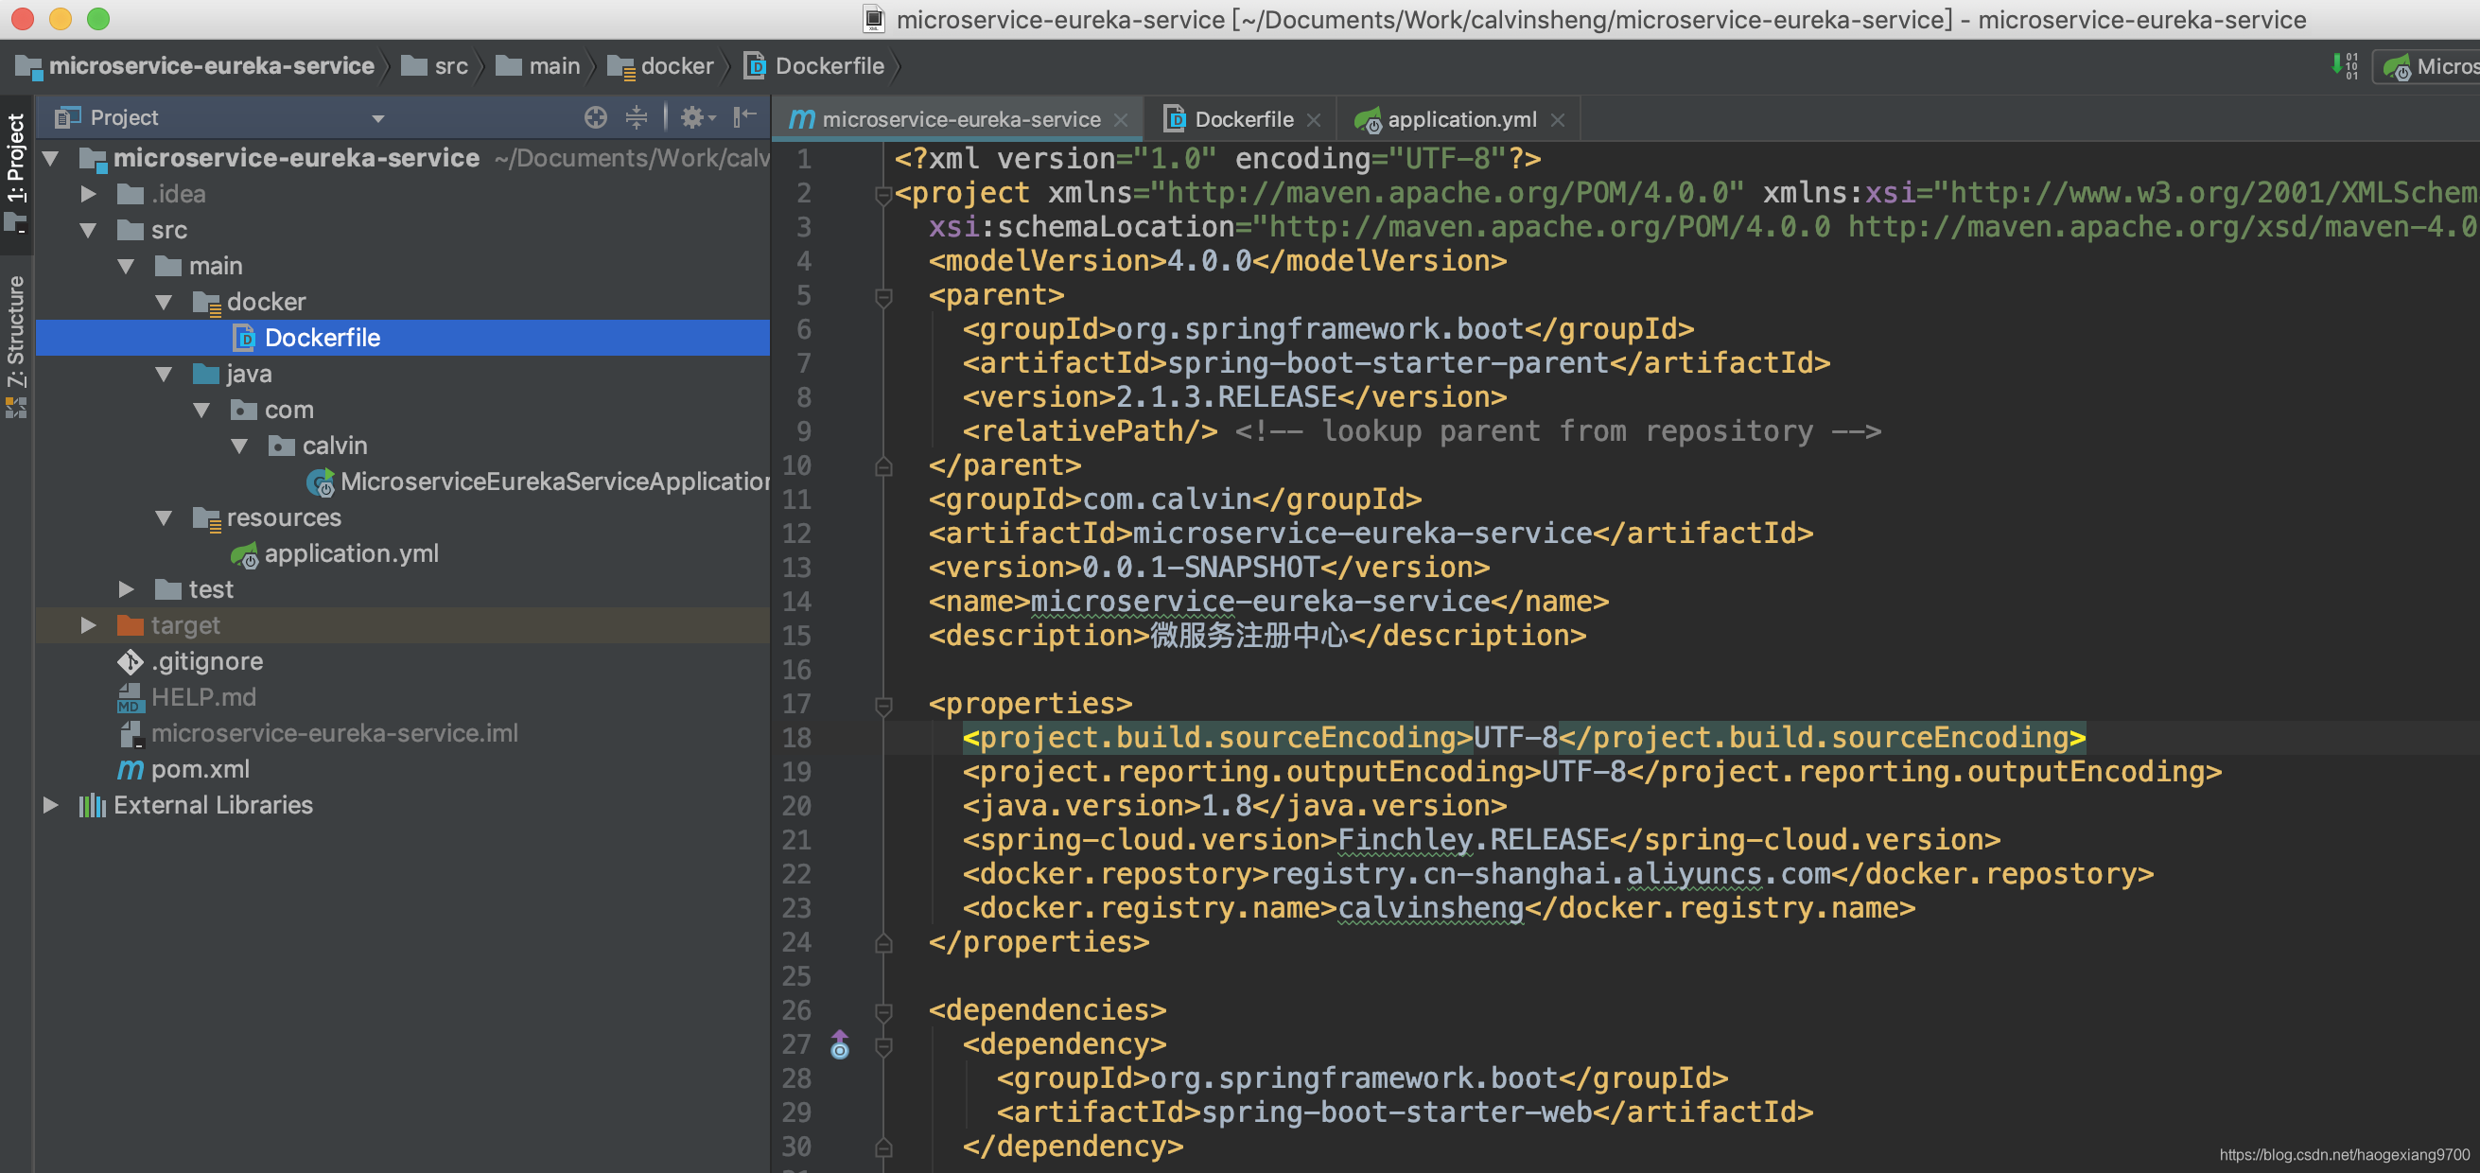This screenshot has width=2480, height=1173.
Task: Select Dockerfile in the project tree
Action: (x=402, y=338)
